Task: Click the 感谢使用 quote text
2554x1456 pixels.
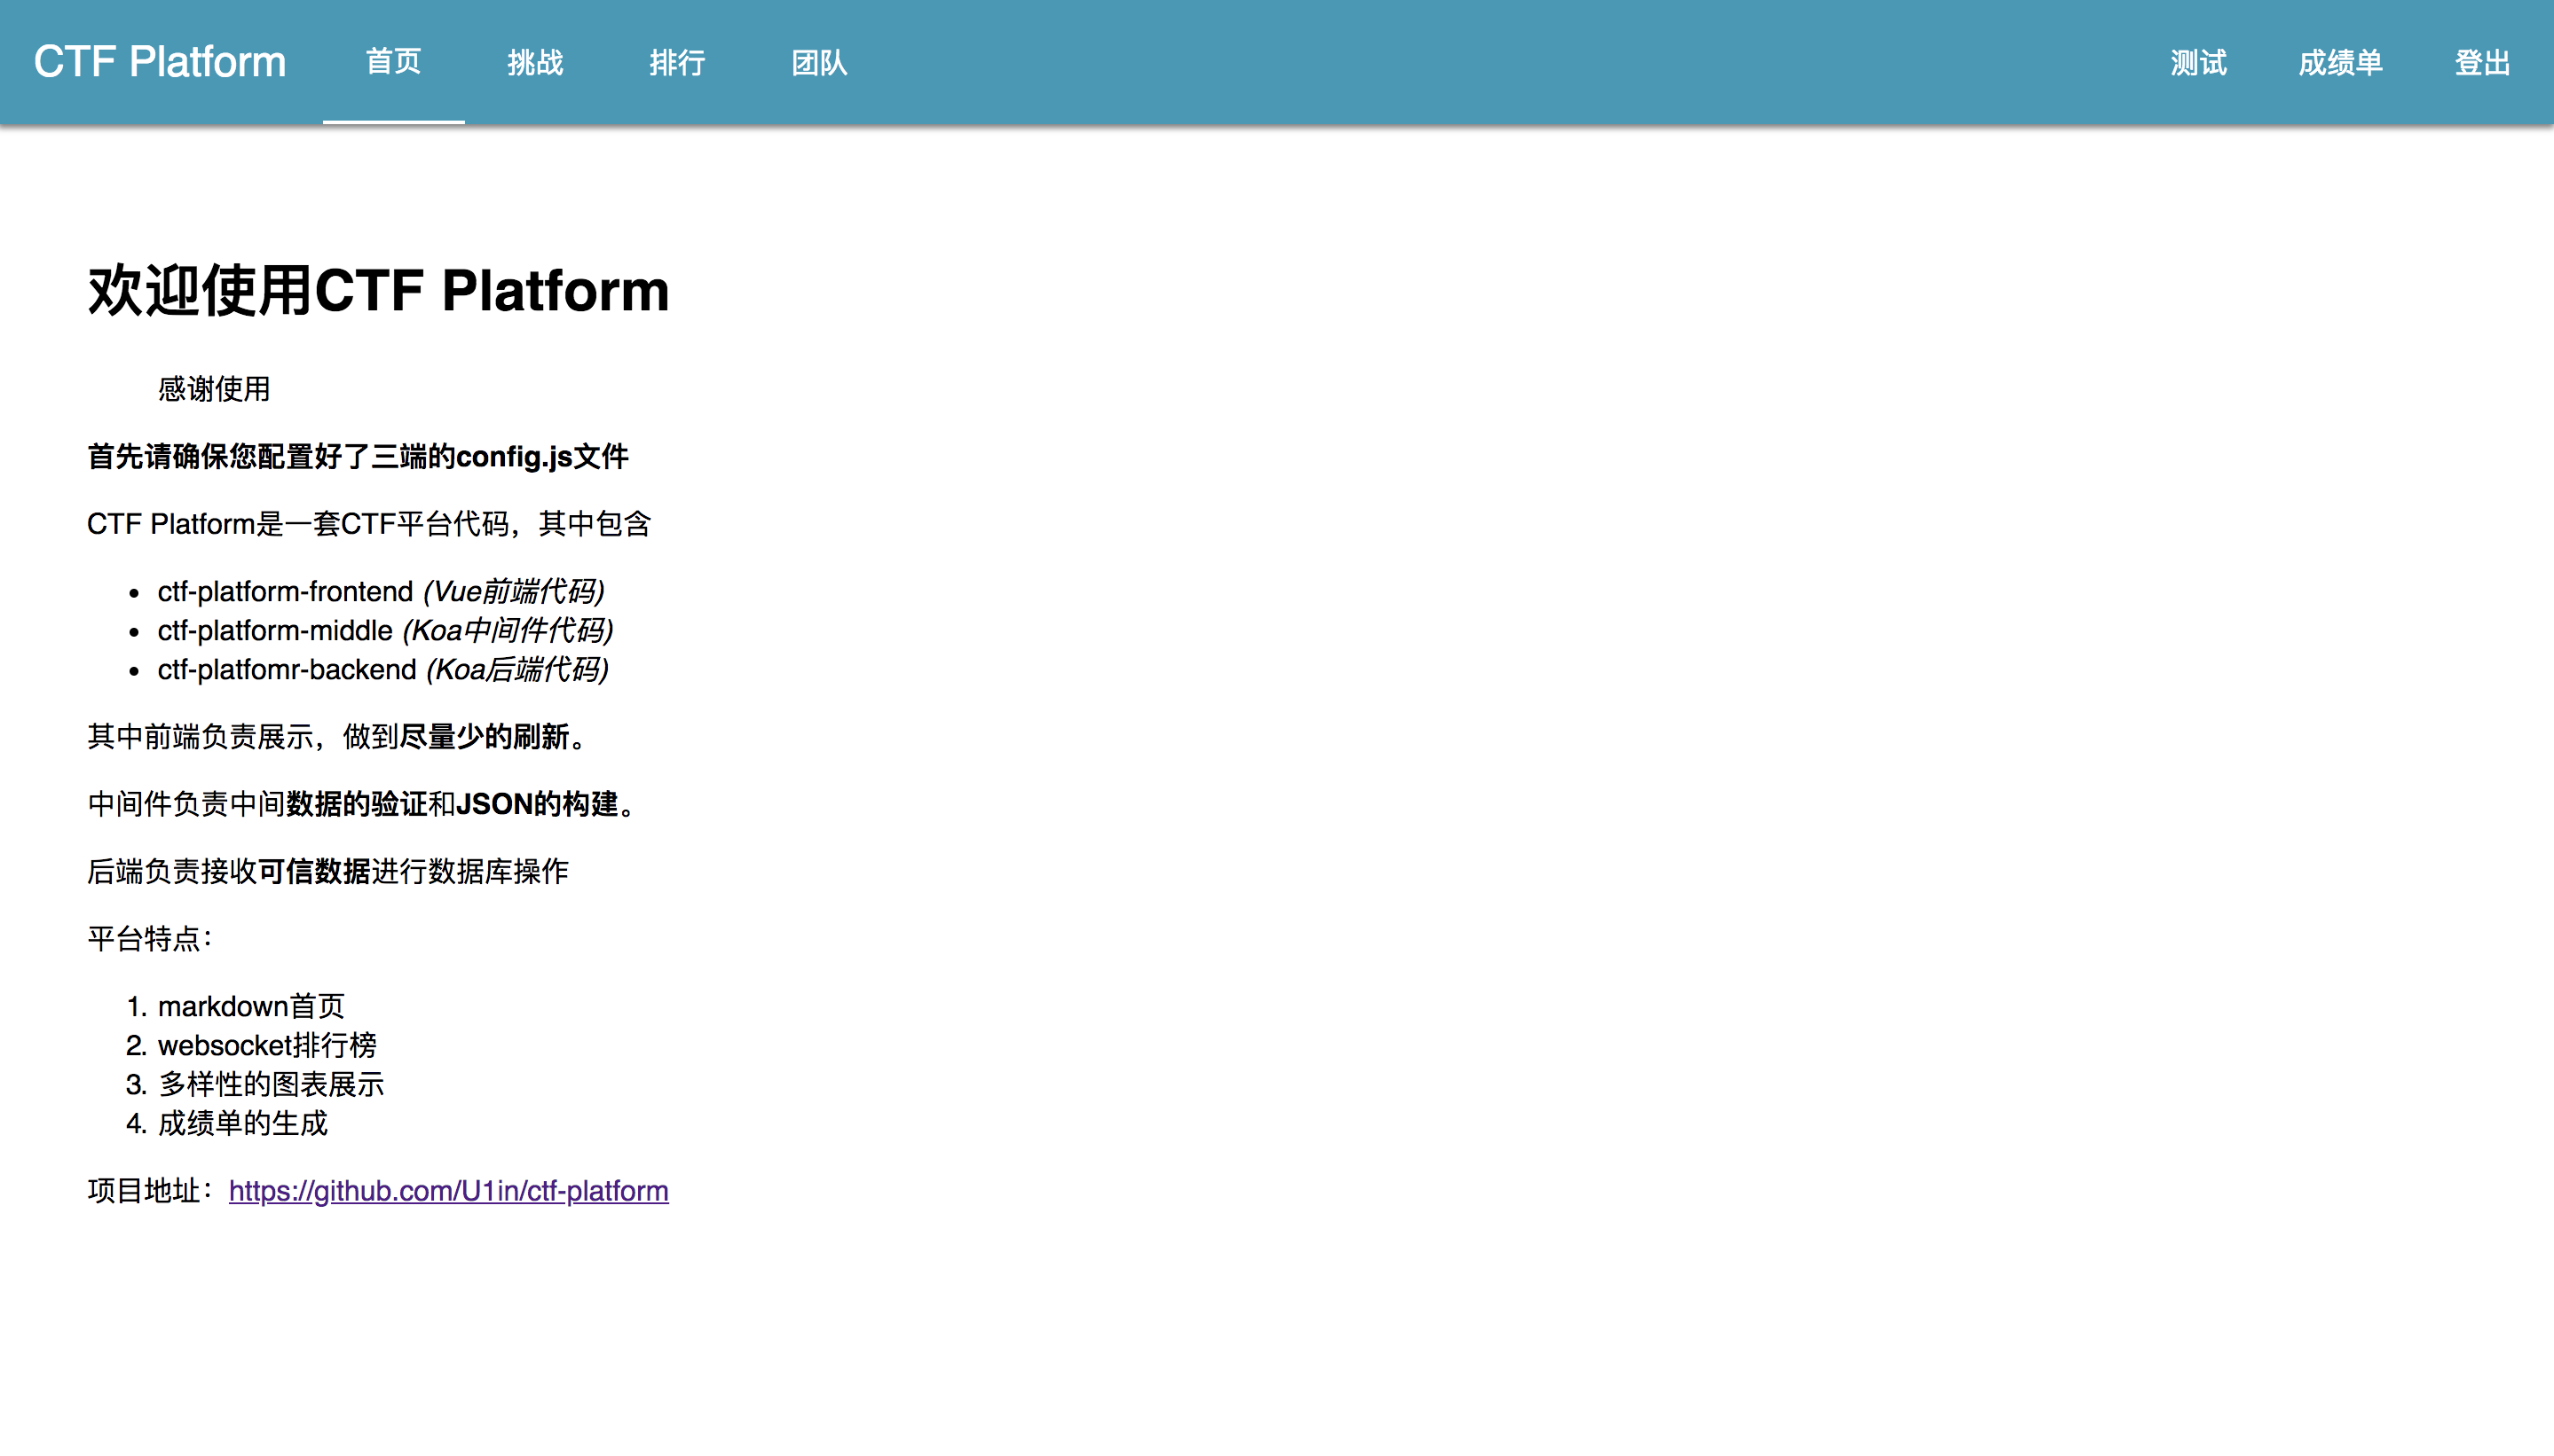Action: [x=214, y=389]
